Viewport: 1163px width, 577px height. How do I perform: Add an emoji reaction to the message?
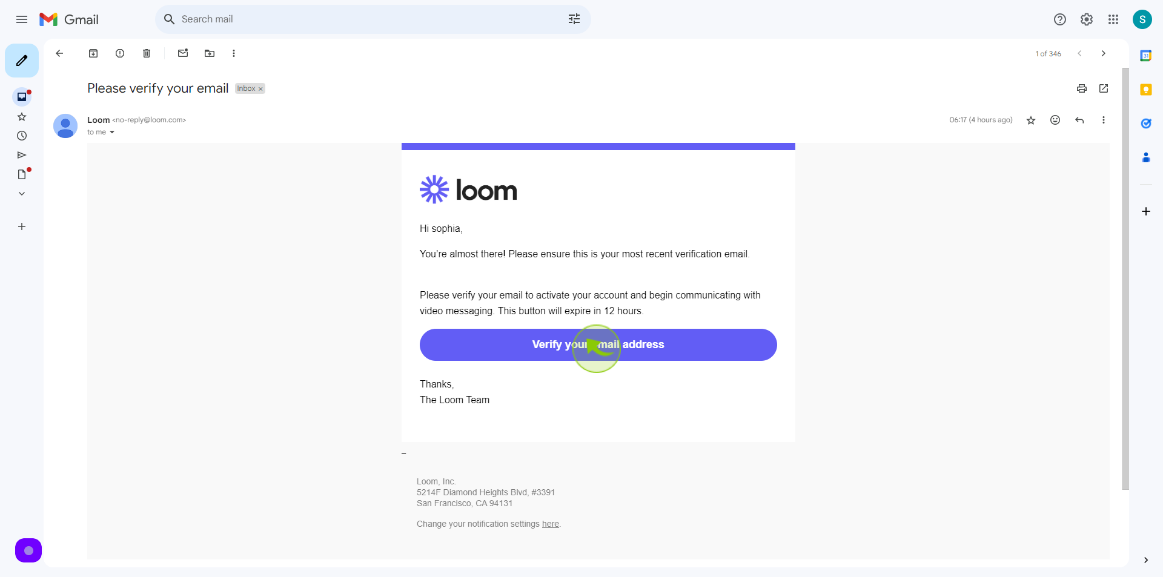pyautogui.click(x=1055, y=120)
